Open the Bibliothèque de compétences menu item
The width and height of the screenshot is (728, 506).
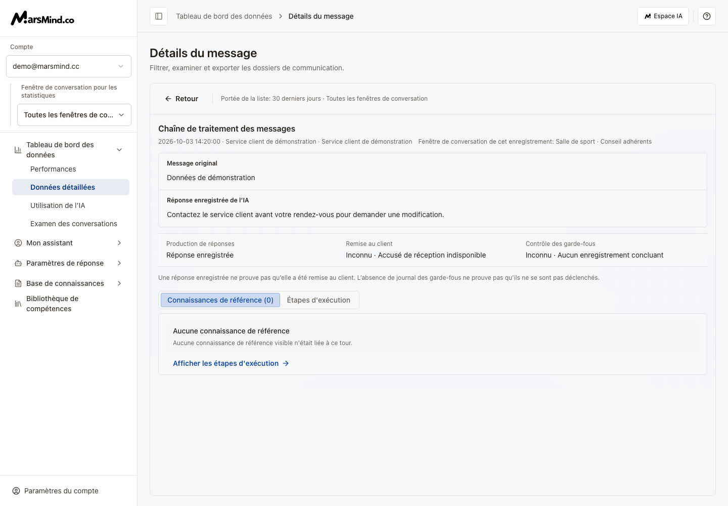pos(69,304)
